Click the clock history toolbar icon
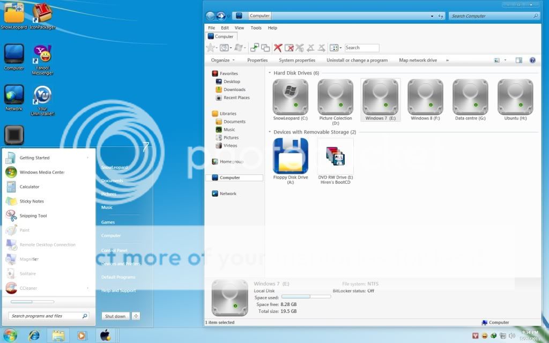The width and height of the screenshot is (549, 343). pyautogui.click(x=225, y=48)
